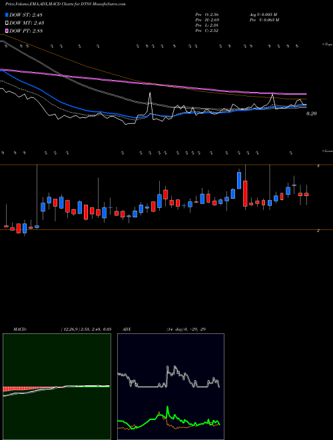Click the MACD parameters '(12,26,9) 2.53, 2.48, 0.05'
This screenshot has height=440, width=333.
pyautogui.click(x=86, y=329)
